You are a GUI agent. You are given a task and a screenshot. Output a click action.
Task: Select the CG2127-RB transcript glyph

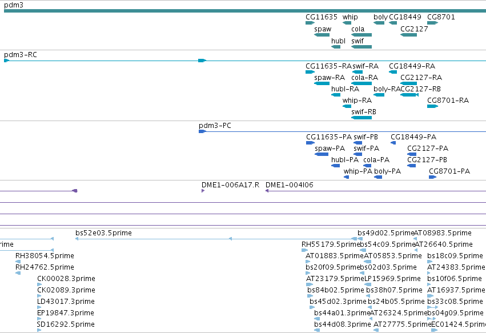(409, 95)
